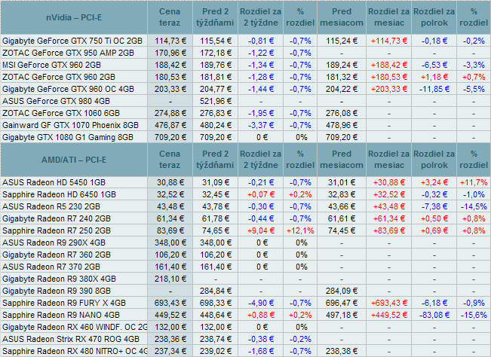This screenshot has height=357, width=491.
Task: Click Sapphire Radeon HD 6450 1GB
Action: [x=59, y=194]
